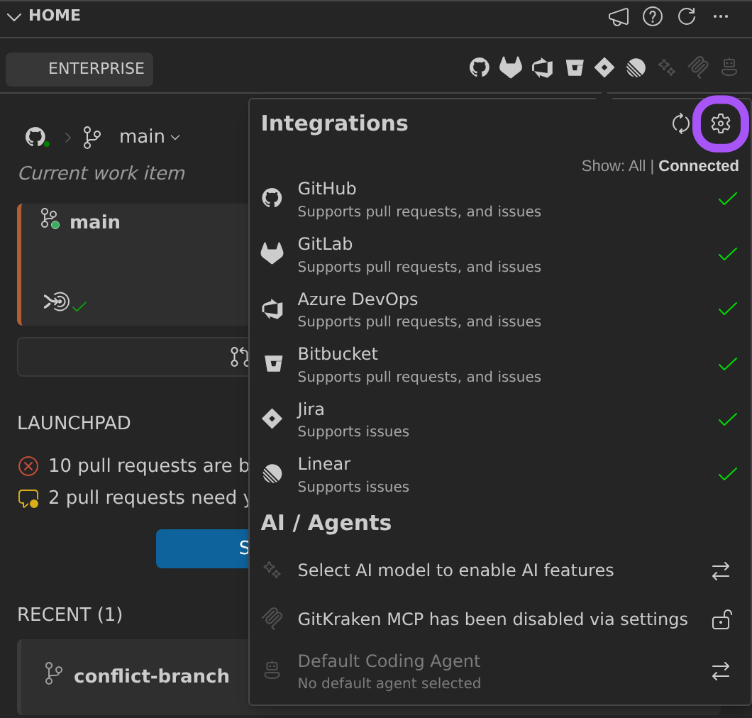Select the GitHub integration row
This screenshot has width=752, height=718.
tap(499, 199)
